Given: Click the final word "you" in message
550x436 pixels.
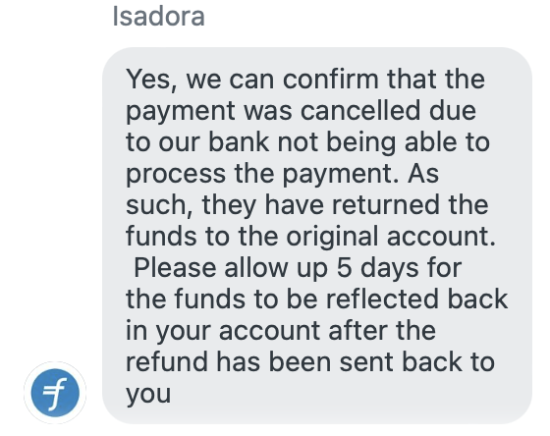Looking at the screenshot, I should click(x=148, y=394).
